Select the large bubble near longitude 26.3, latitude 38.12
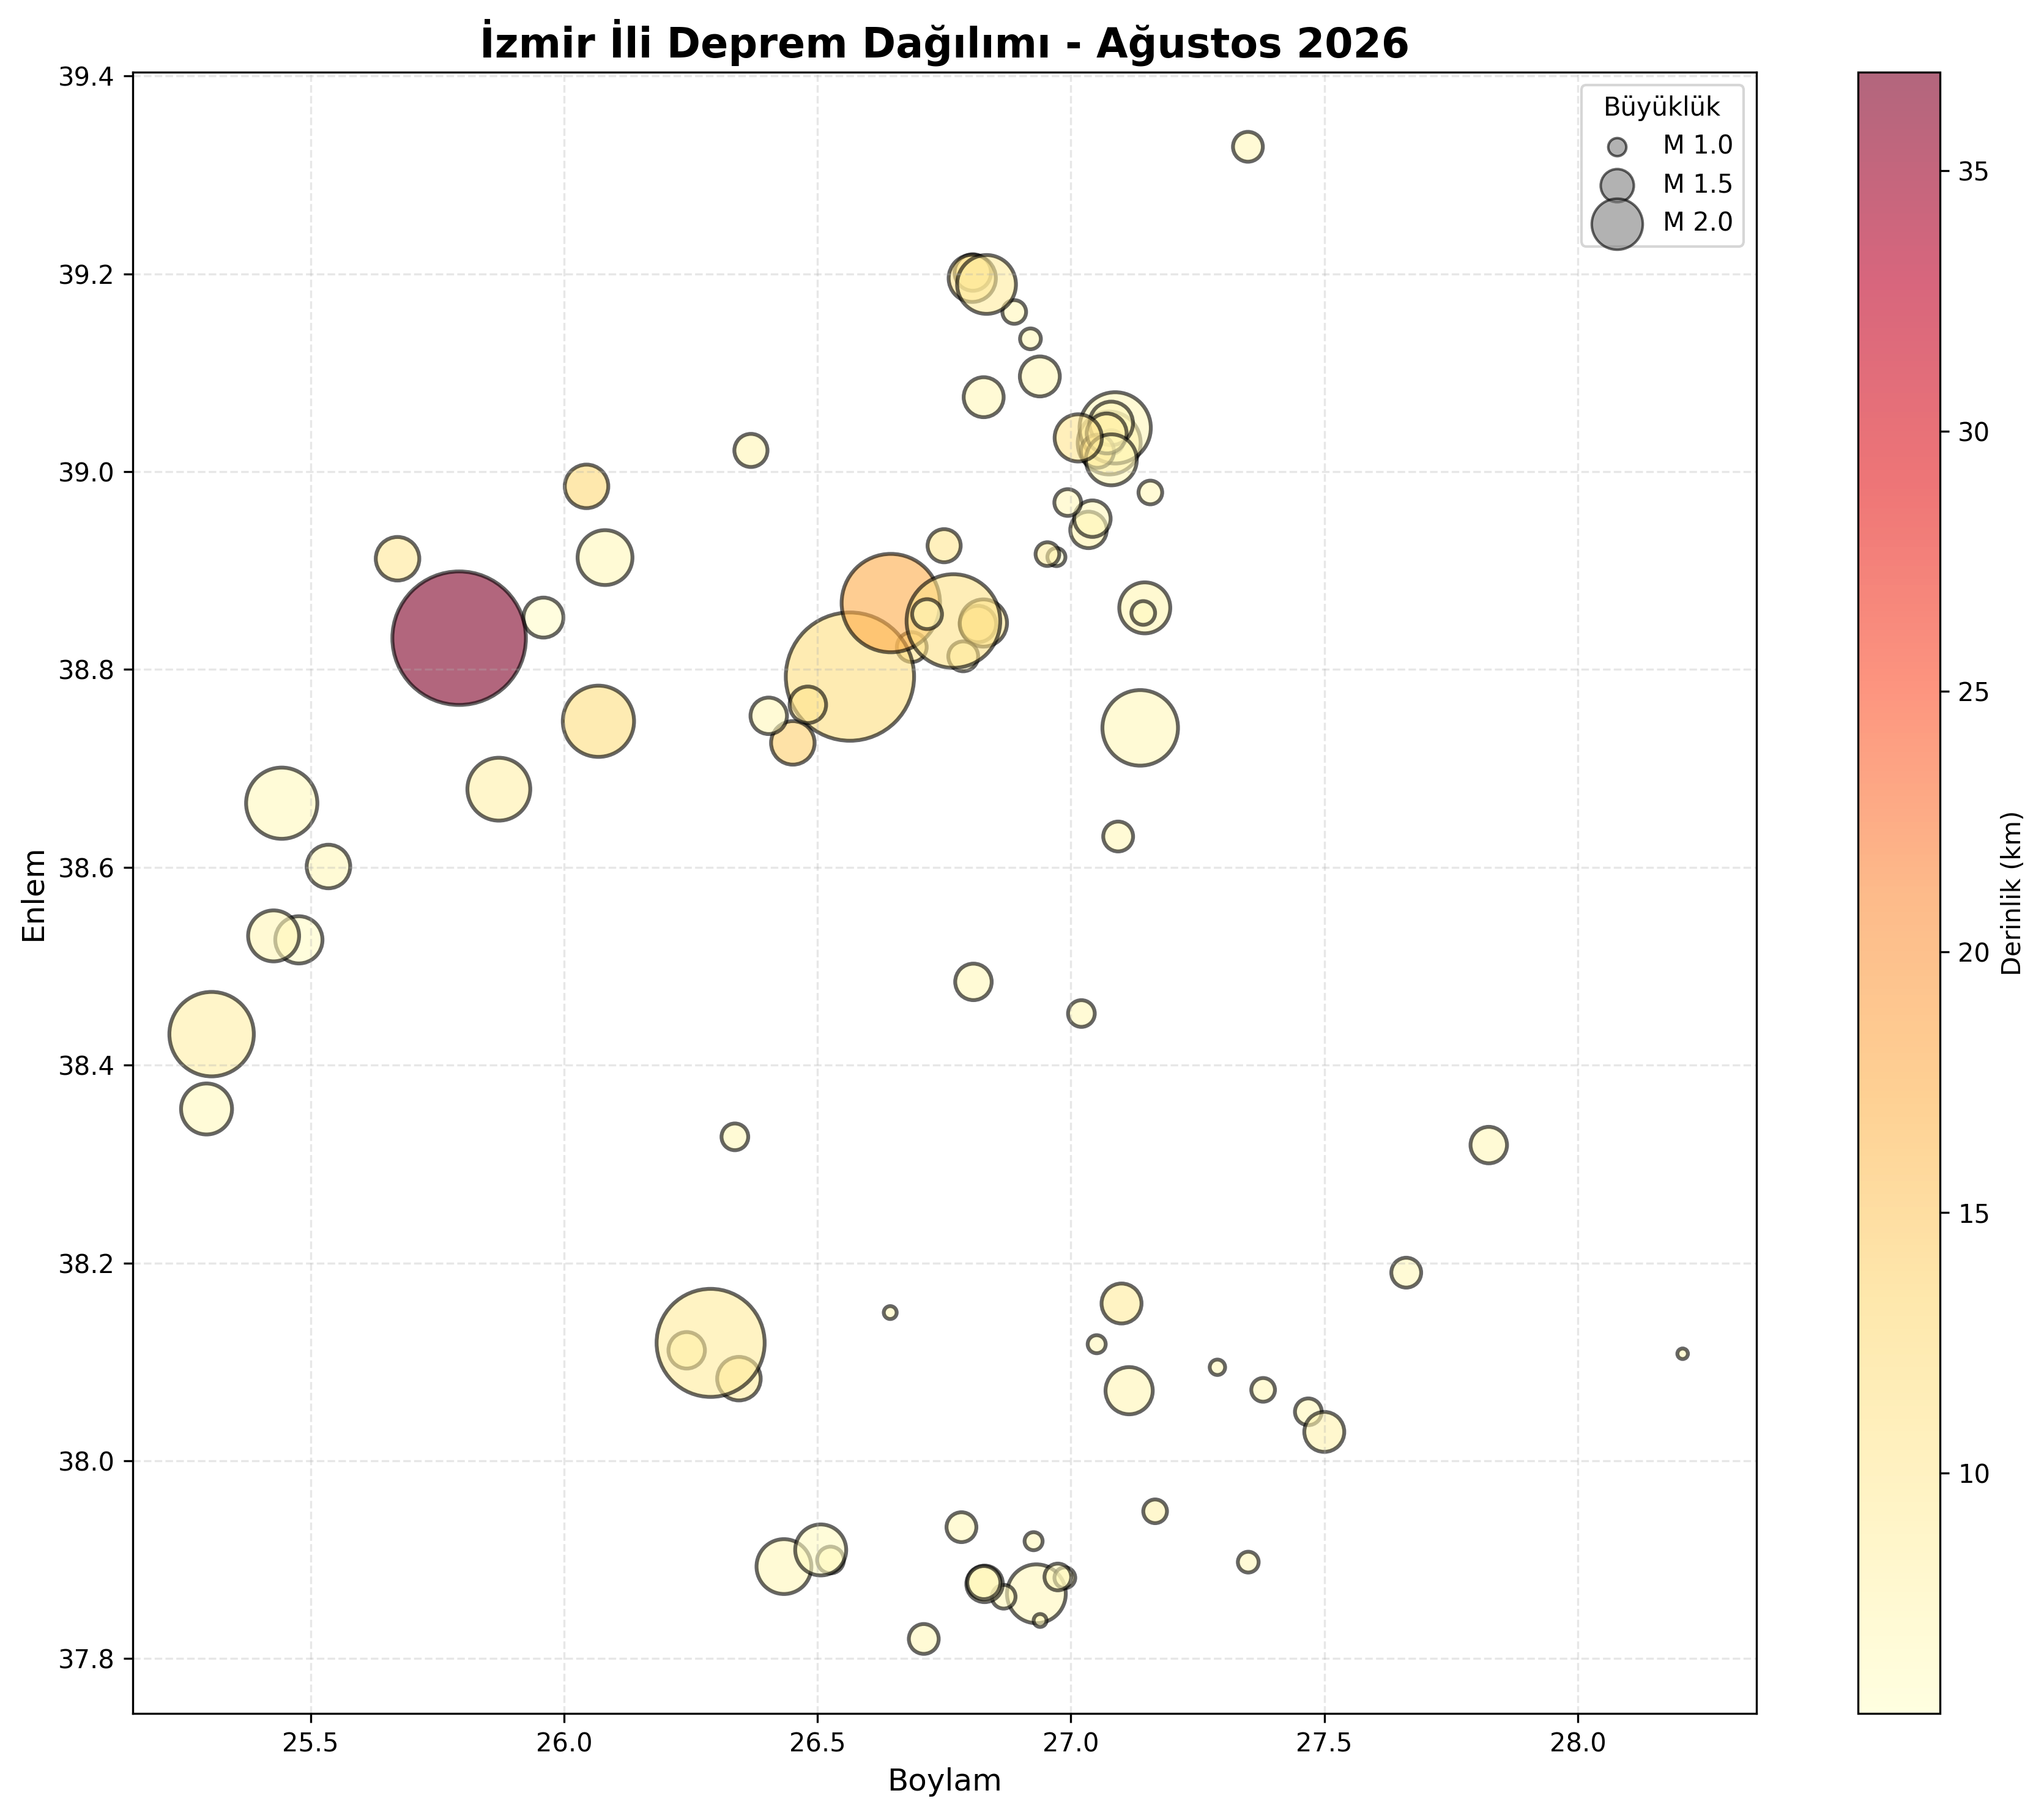Viewport: 2044px width, 1815px height. pos(711,1343)
